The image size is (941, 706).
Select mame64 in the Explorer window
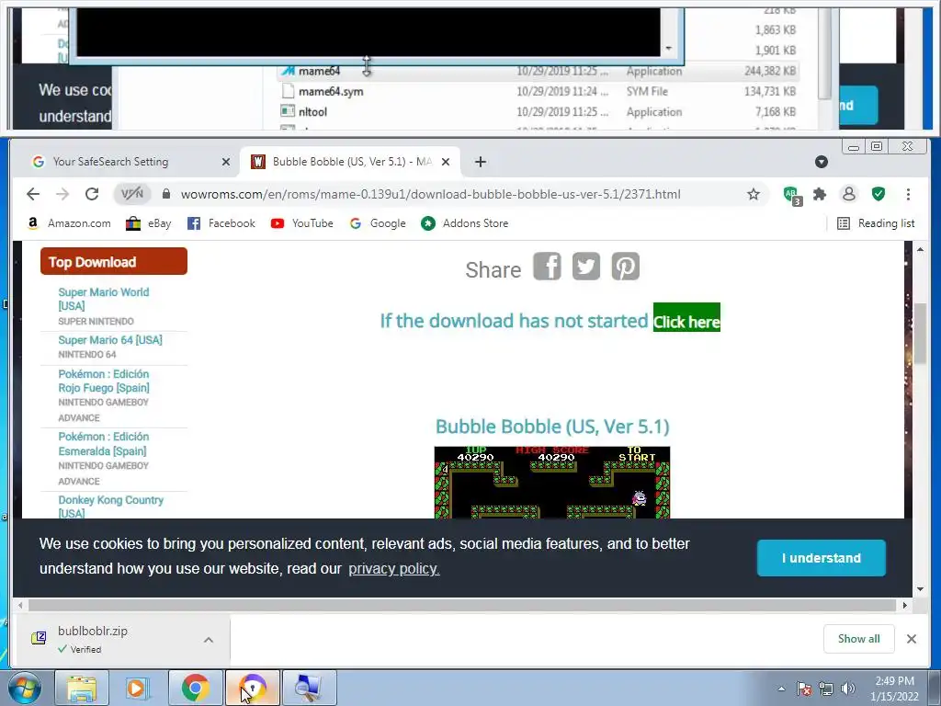click(x=538, y=71)
